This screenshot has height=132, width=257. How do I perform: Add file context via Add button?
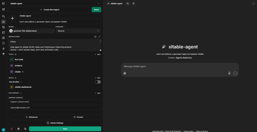(x=97, y=93)
